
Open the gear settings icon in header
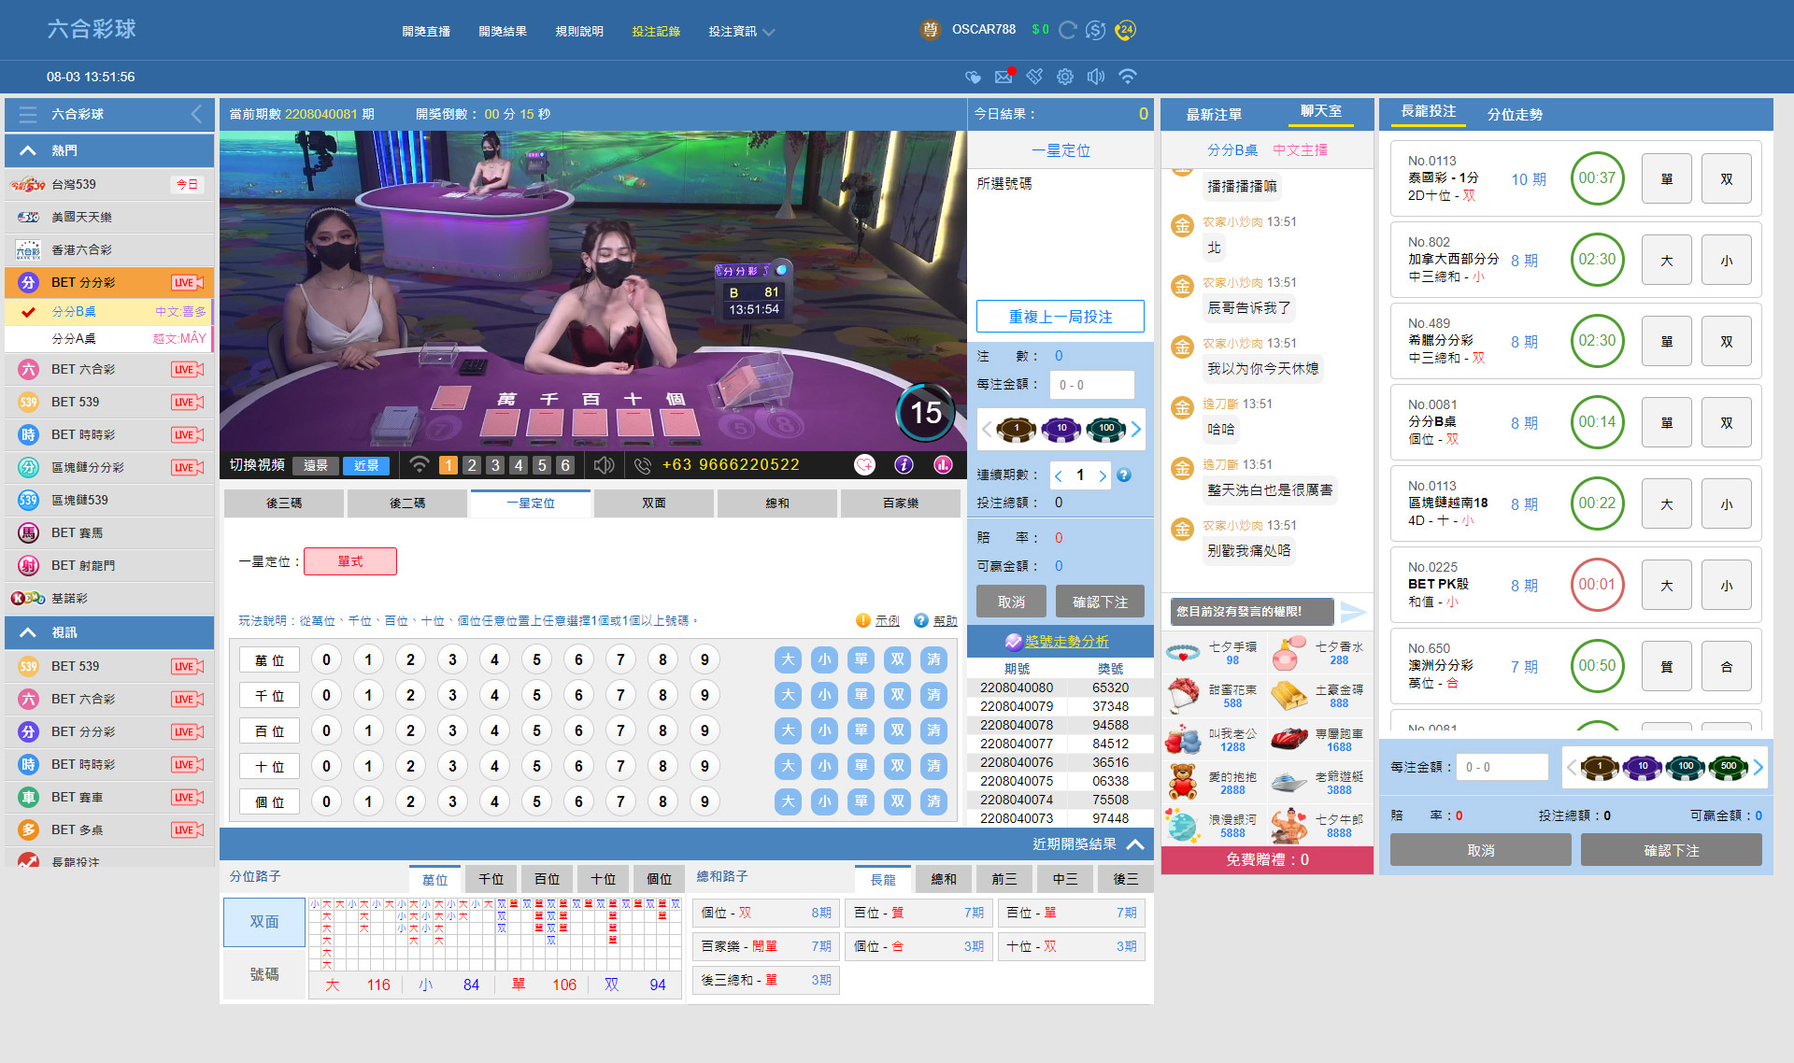pyautogui.click(x=1065, y=77)
